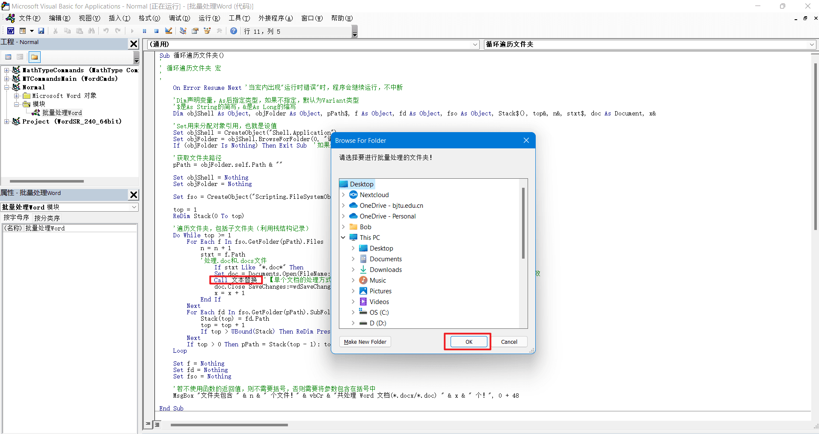819x434 pixels.
Task: Open Object Browser via toolbar icon
Action: (207, 31)
